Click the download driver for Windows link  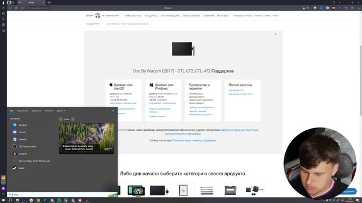tap(160, 111)
